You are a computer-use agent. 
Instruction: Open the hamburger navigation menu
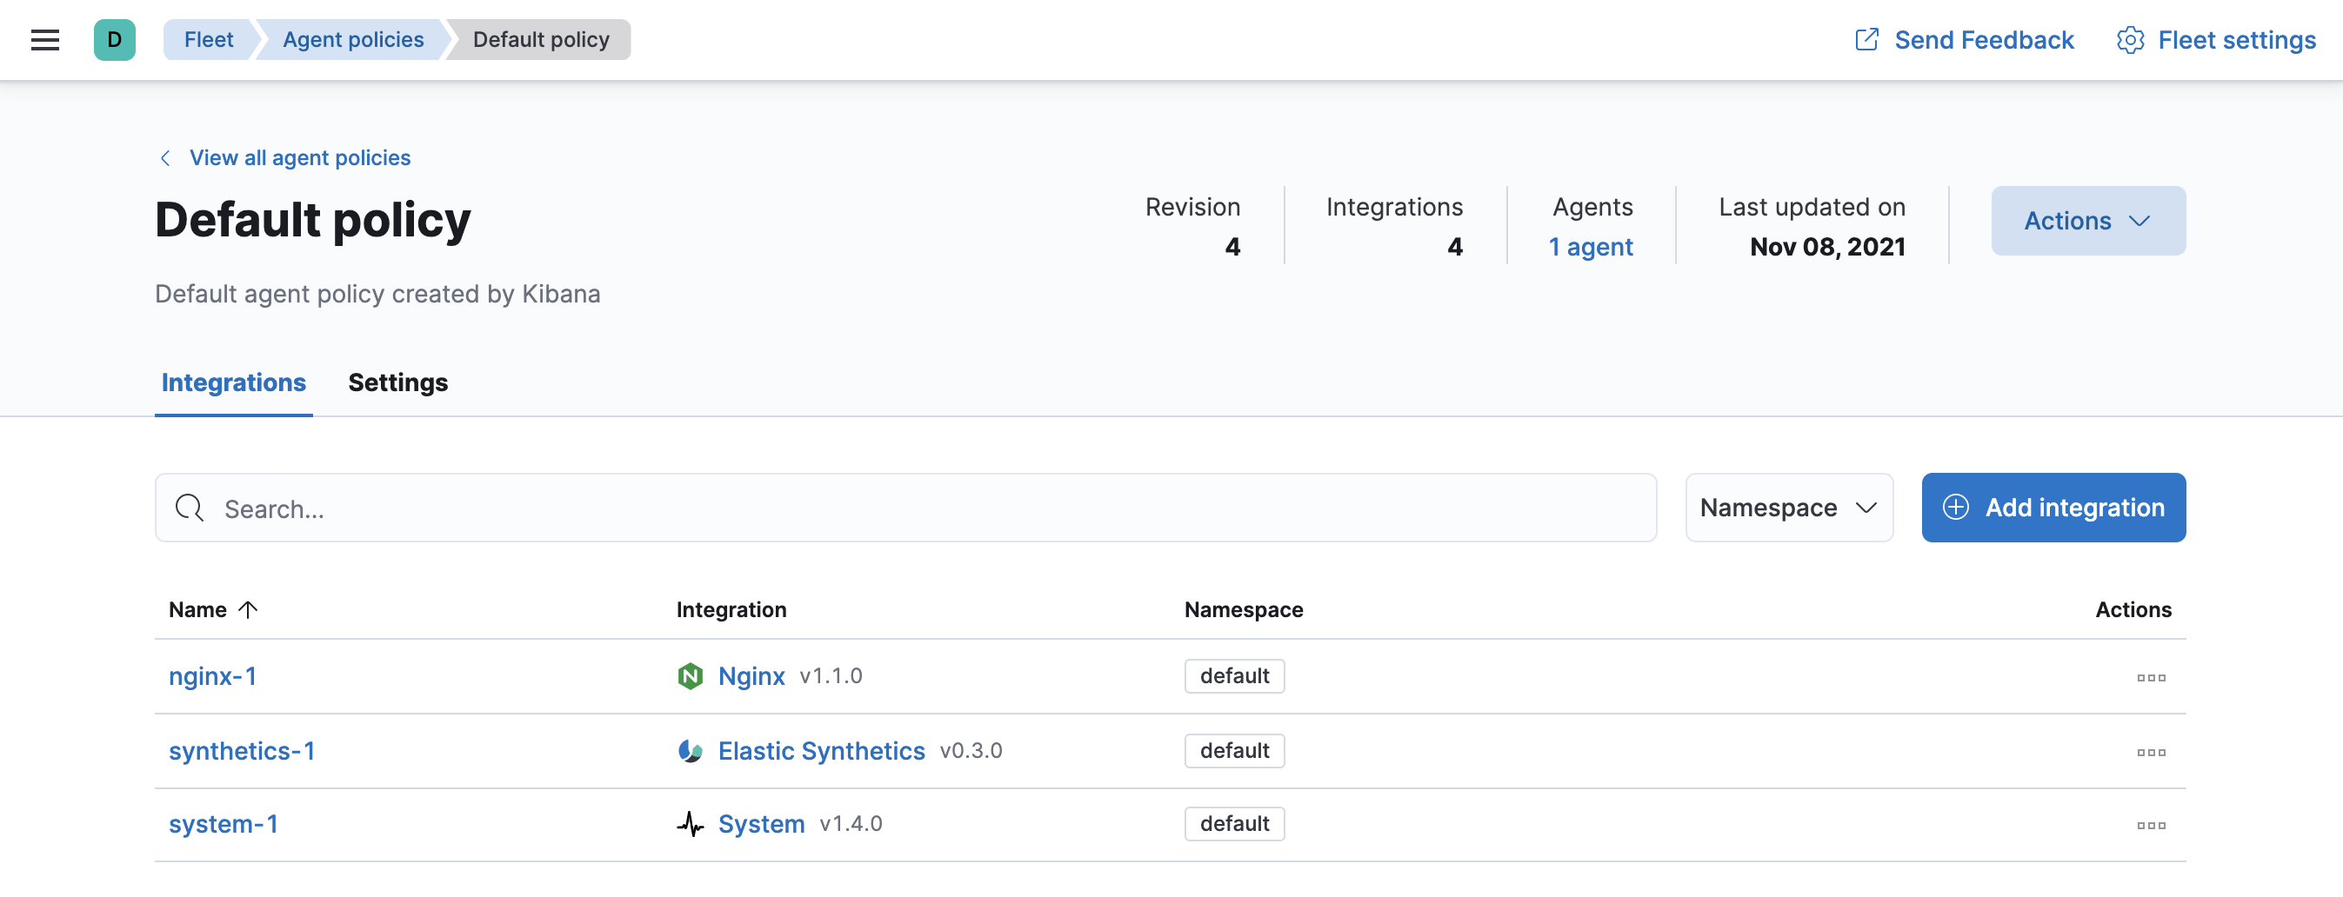click(x=43, y=39)
